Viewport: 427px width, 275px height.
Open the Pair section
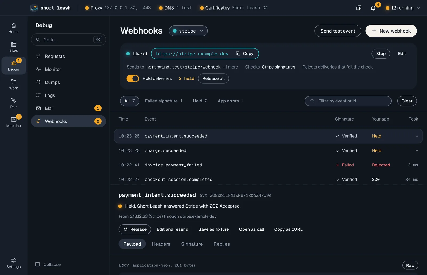click(14, 103)
